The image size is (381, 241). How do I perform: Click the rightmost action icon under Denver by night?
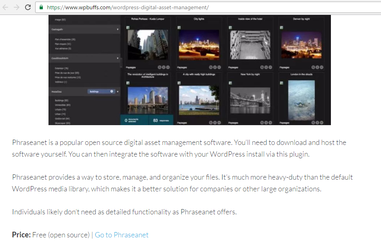click(x=322, y=67)
